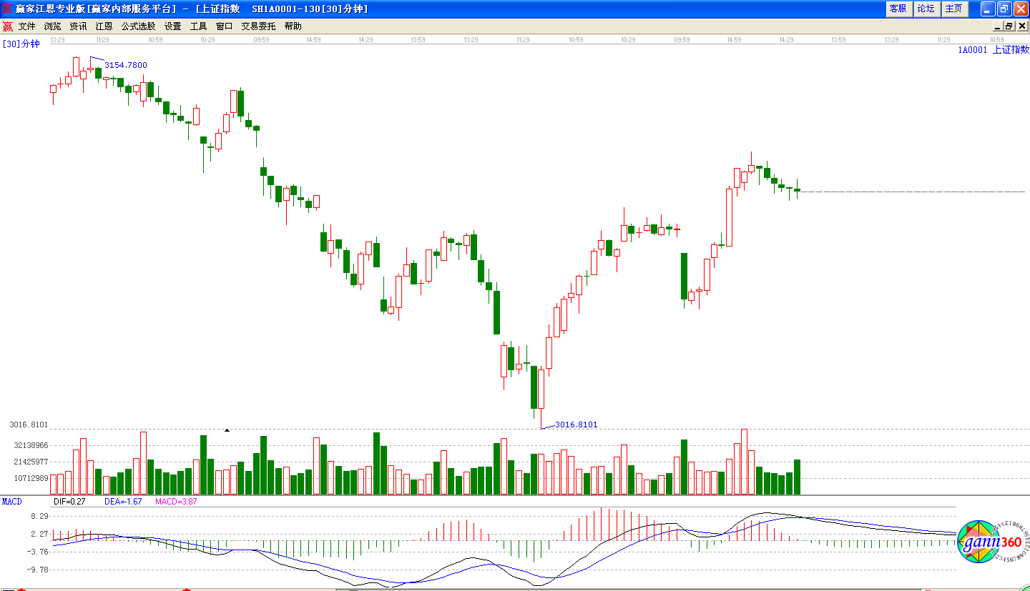The width and height of the screenshot is (1030, 591).
Task: Click the 10712989 volume axis value
Action: [30, 478]
